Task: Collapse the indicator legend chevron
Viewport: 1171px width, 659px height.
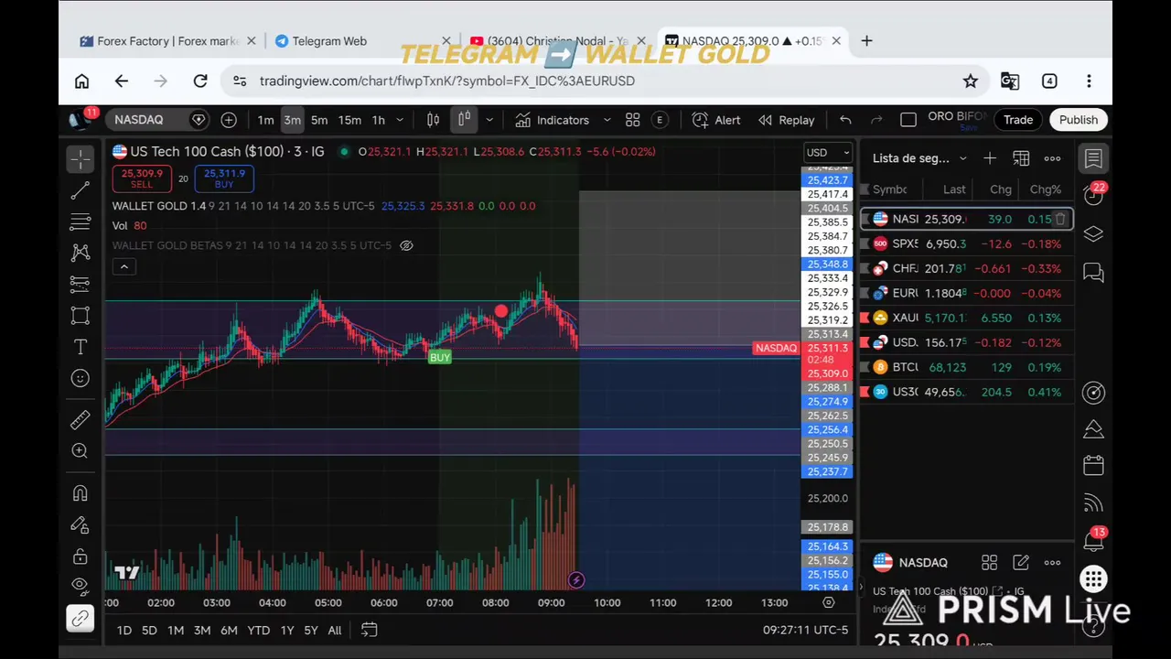Action: click(x=124, y=266)
